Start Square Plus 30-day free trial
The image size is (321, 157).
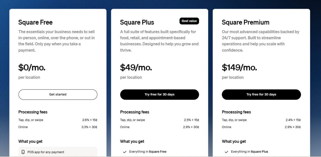(x=160, y=95)
